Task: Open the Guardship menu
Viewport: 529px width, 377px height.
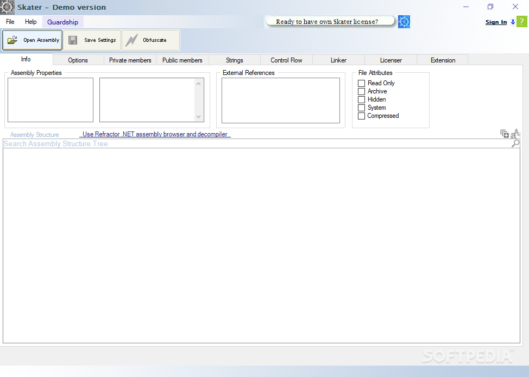Action: pyautogui.click(x=63, y=22)
